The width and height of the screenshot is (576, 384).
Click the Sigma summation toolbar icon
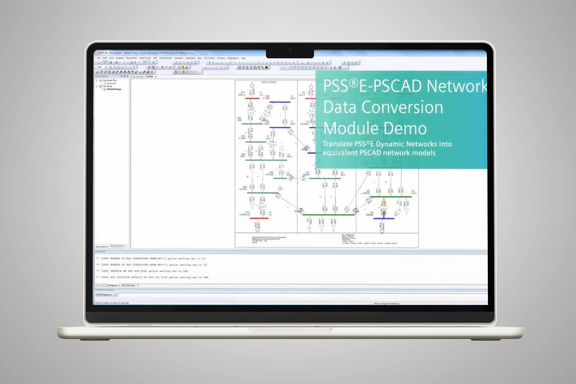pyautogui.click(x=323, y=63)
